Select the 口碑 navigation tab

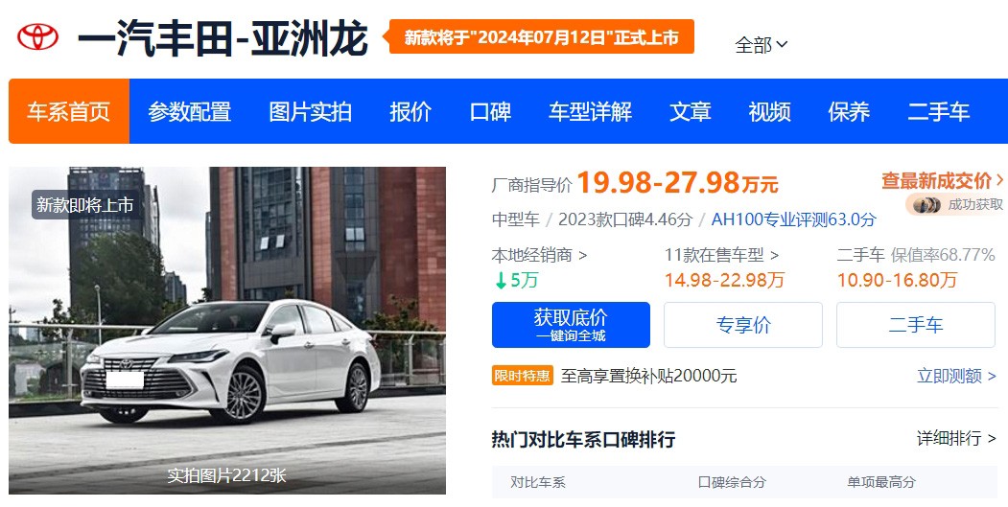pyautogui.click(x=490, y=112)
